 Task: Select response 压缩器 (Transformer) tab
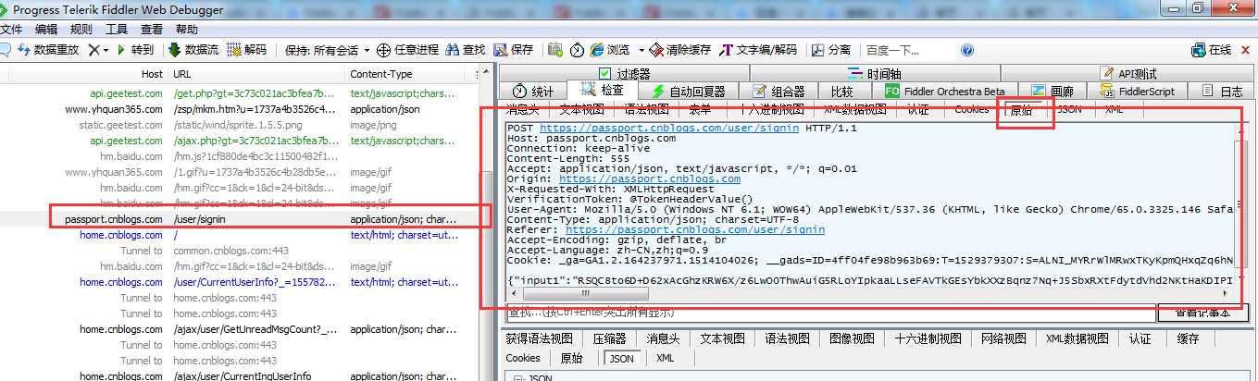609,338
